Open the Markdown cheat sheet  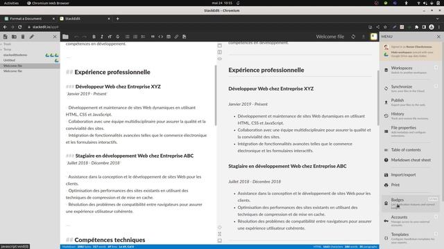tap(411, 160)
